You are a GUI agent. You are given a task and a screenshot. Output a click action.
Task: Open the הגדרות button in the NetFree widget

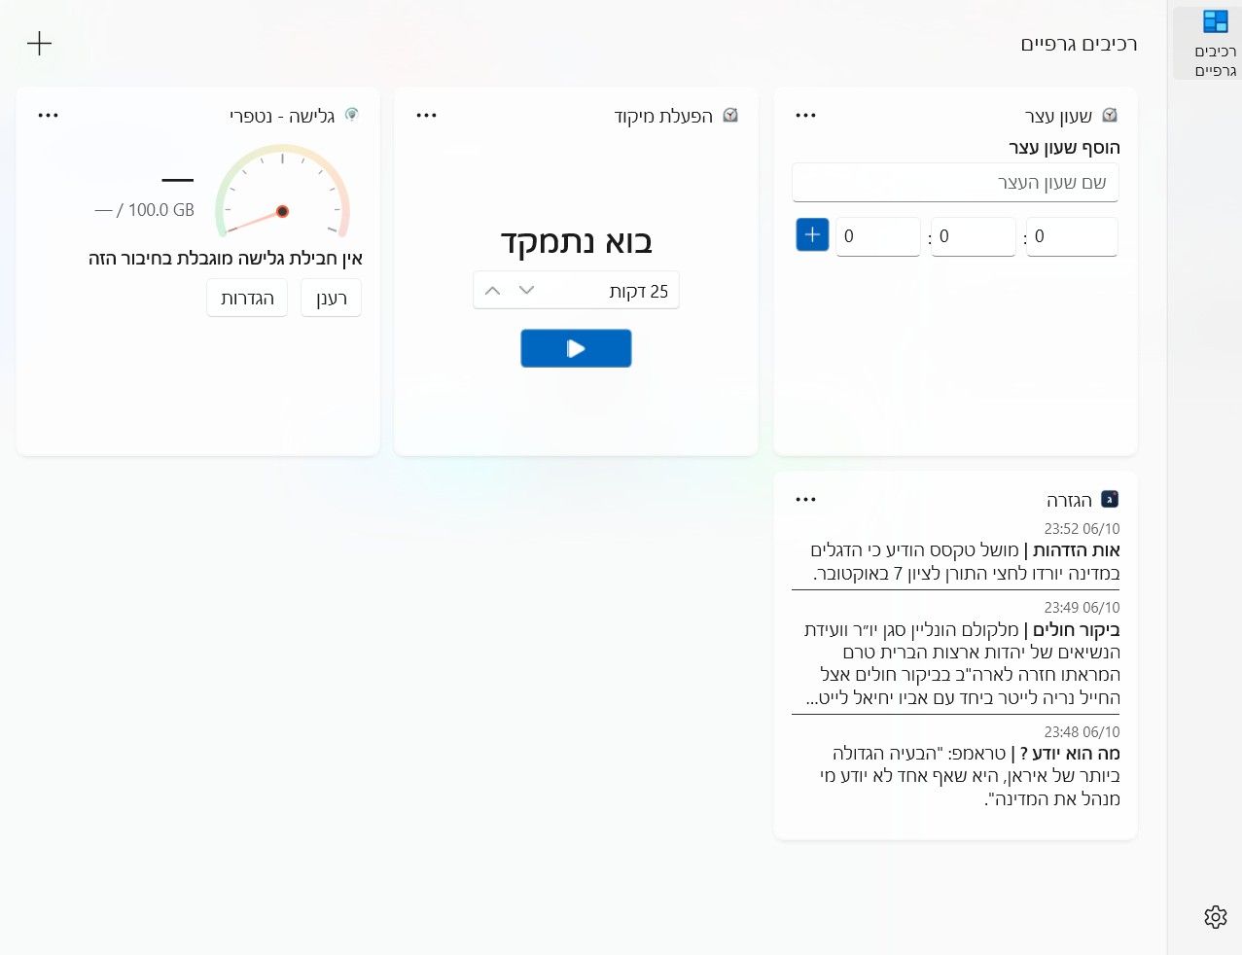(247, 299)
